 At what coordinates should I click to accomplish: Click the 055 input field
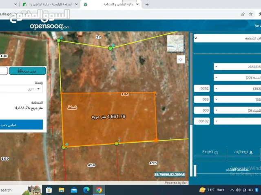[202, 100]
